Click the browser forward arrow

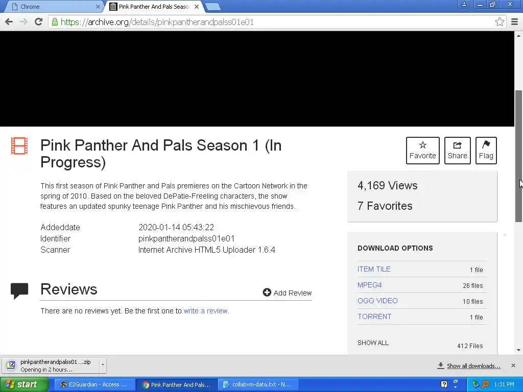tap(23, 22)
